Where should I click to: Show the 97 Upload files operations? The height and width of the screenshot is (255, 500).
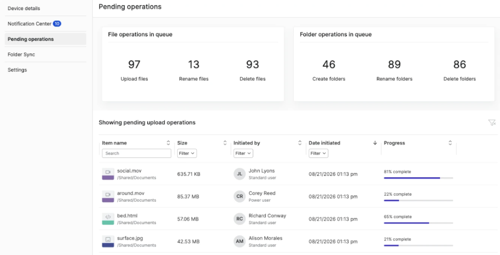click(134, 70)
